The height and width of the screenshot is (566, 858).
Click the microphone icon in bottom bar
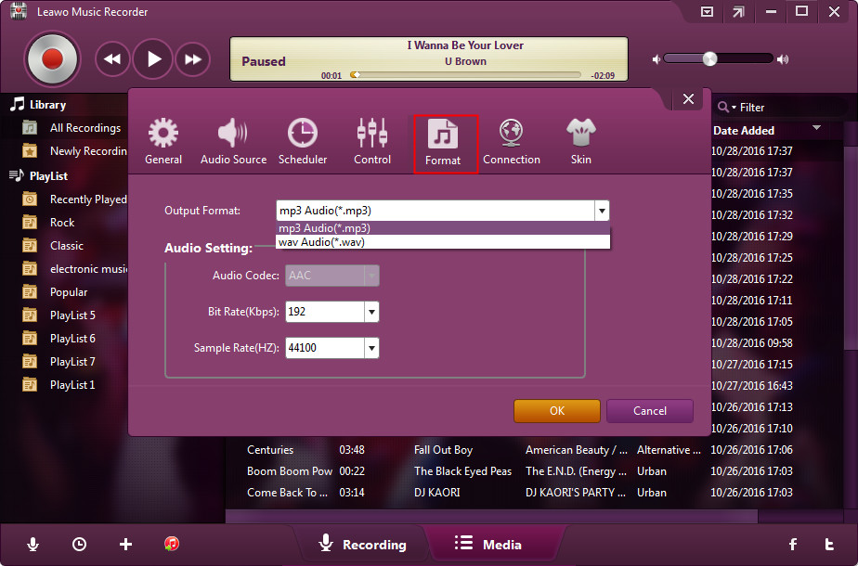[x=32, y=544]
